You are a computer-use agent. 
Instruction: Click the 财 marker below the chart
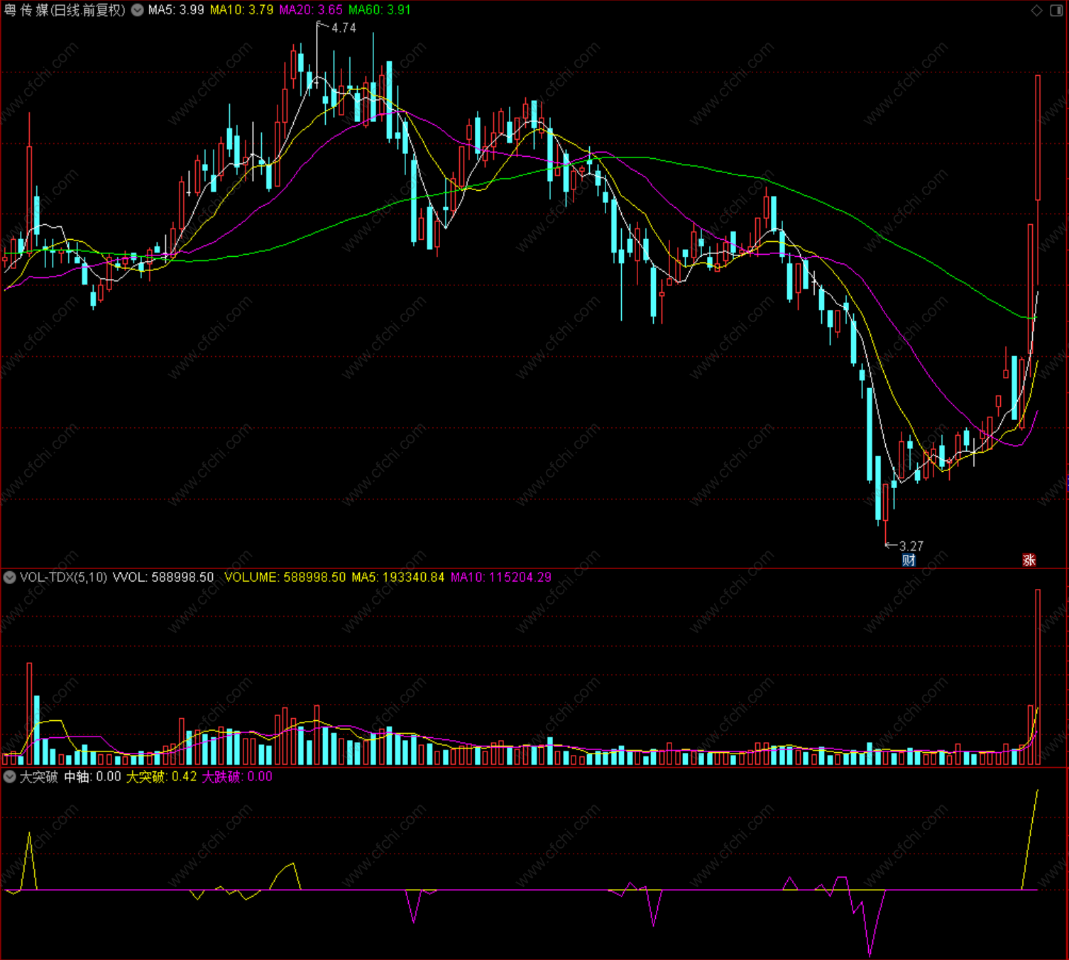tap(909, 561)
